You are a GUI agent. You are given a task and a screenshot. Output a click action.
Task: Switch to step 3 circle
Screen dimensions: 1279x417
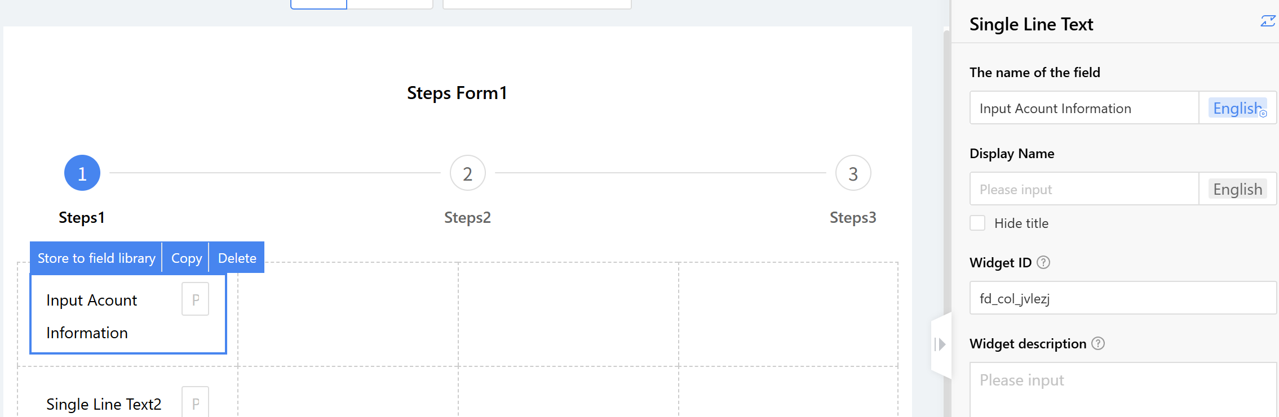pos(853,173)
